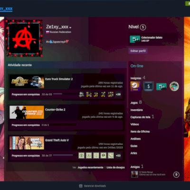Open the Grand Theft Auto V banner
Image resolution: width=190 pixels, height=190 pixels.
coord(27,143)
